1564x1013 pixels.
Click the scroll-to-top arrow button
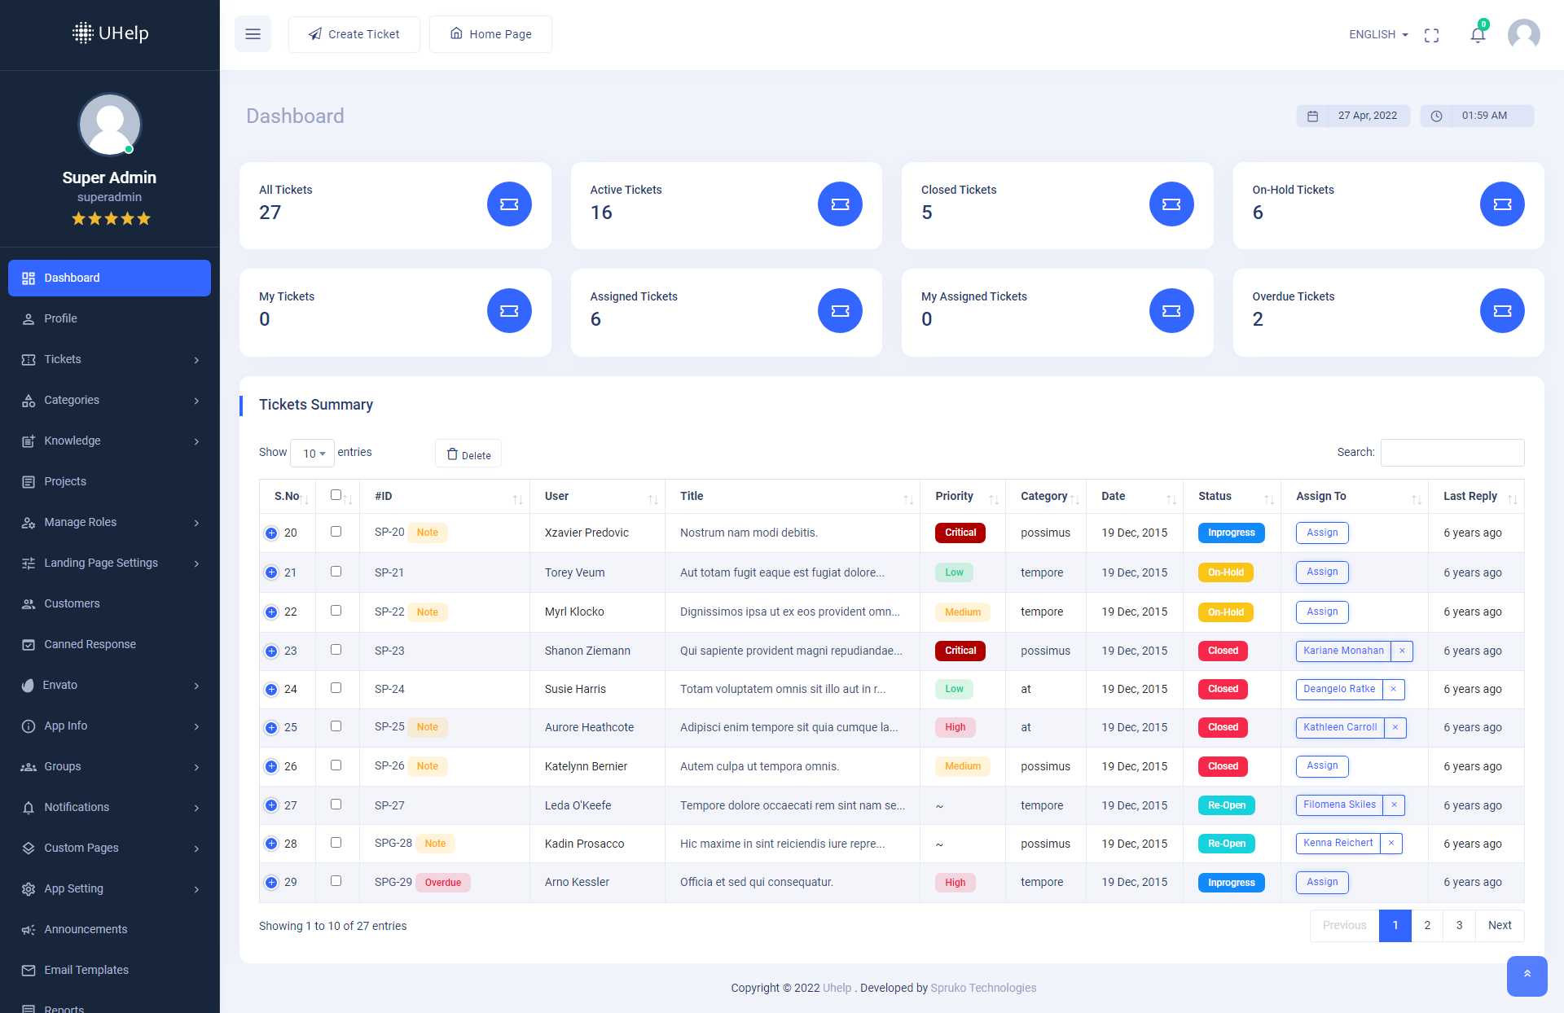(x=1527, y=975)
